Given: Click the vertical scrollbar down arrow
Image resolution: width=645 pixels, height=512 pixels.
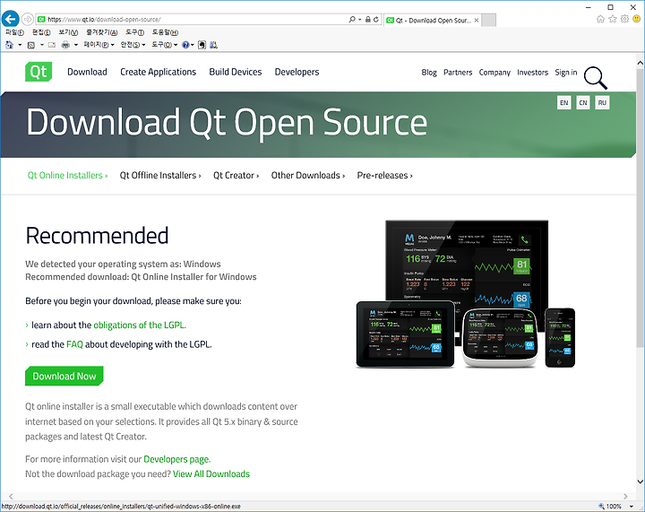Looking at the screenshot, I should pos(640,482).
